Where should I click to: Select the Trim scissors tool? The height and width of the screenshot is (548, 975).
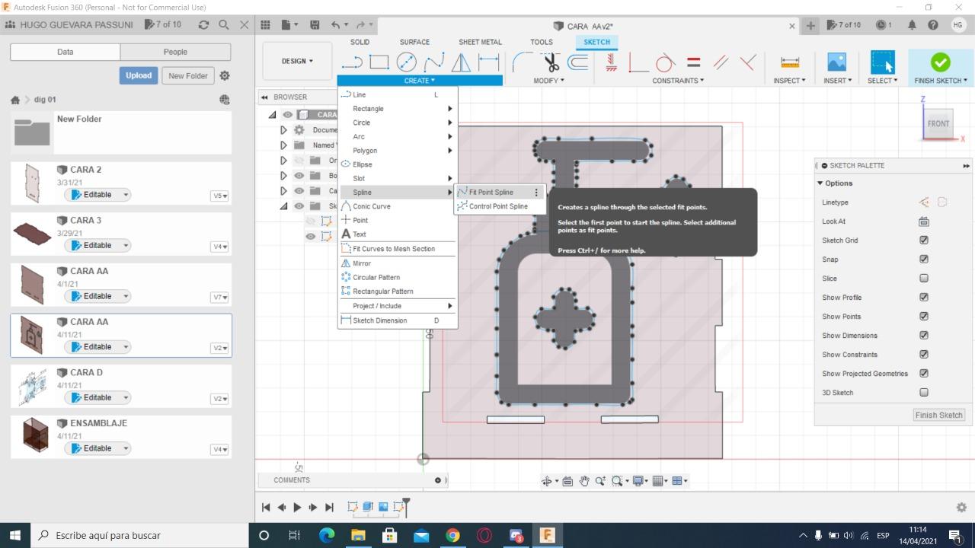tap(551, 62)
